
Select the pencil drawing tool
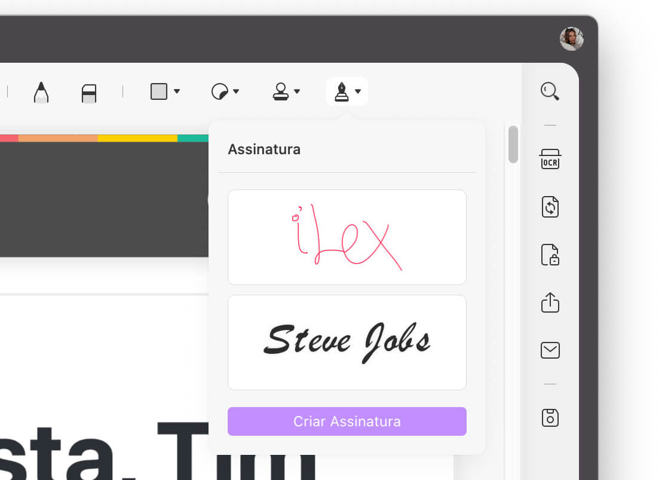point(41,92)
